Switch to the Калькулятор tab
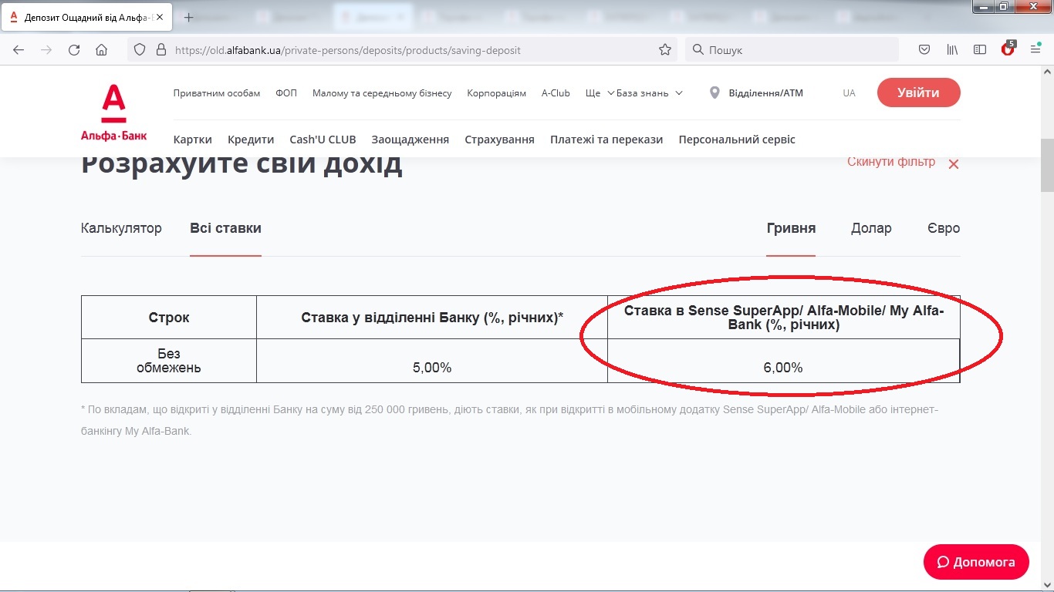Image resolution: width=1054 pixels, height=592 pixels. point(121,228)
